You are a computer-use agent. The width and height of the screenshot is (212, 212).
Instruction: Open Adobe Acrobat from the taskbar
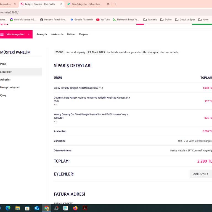[85, 208]
